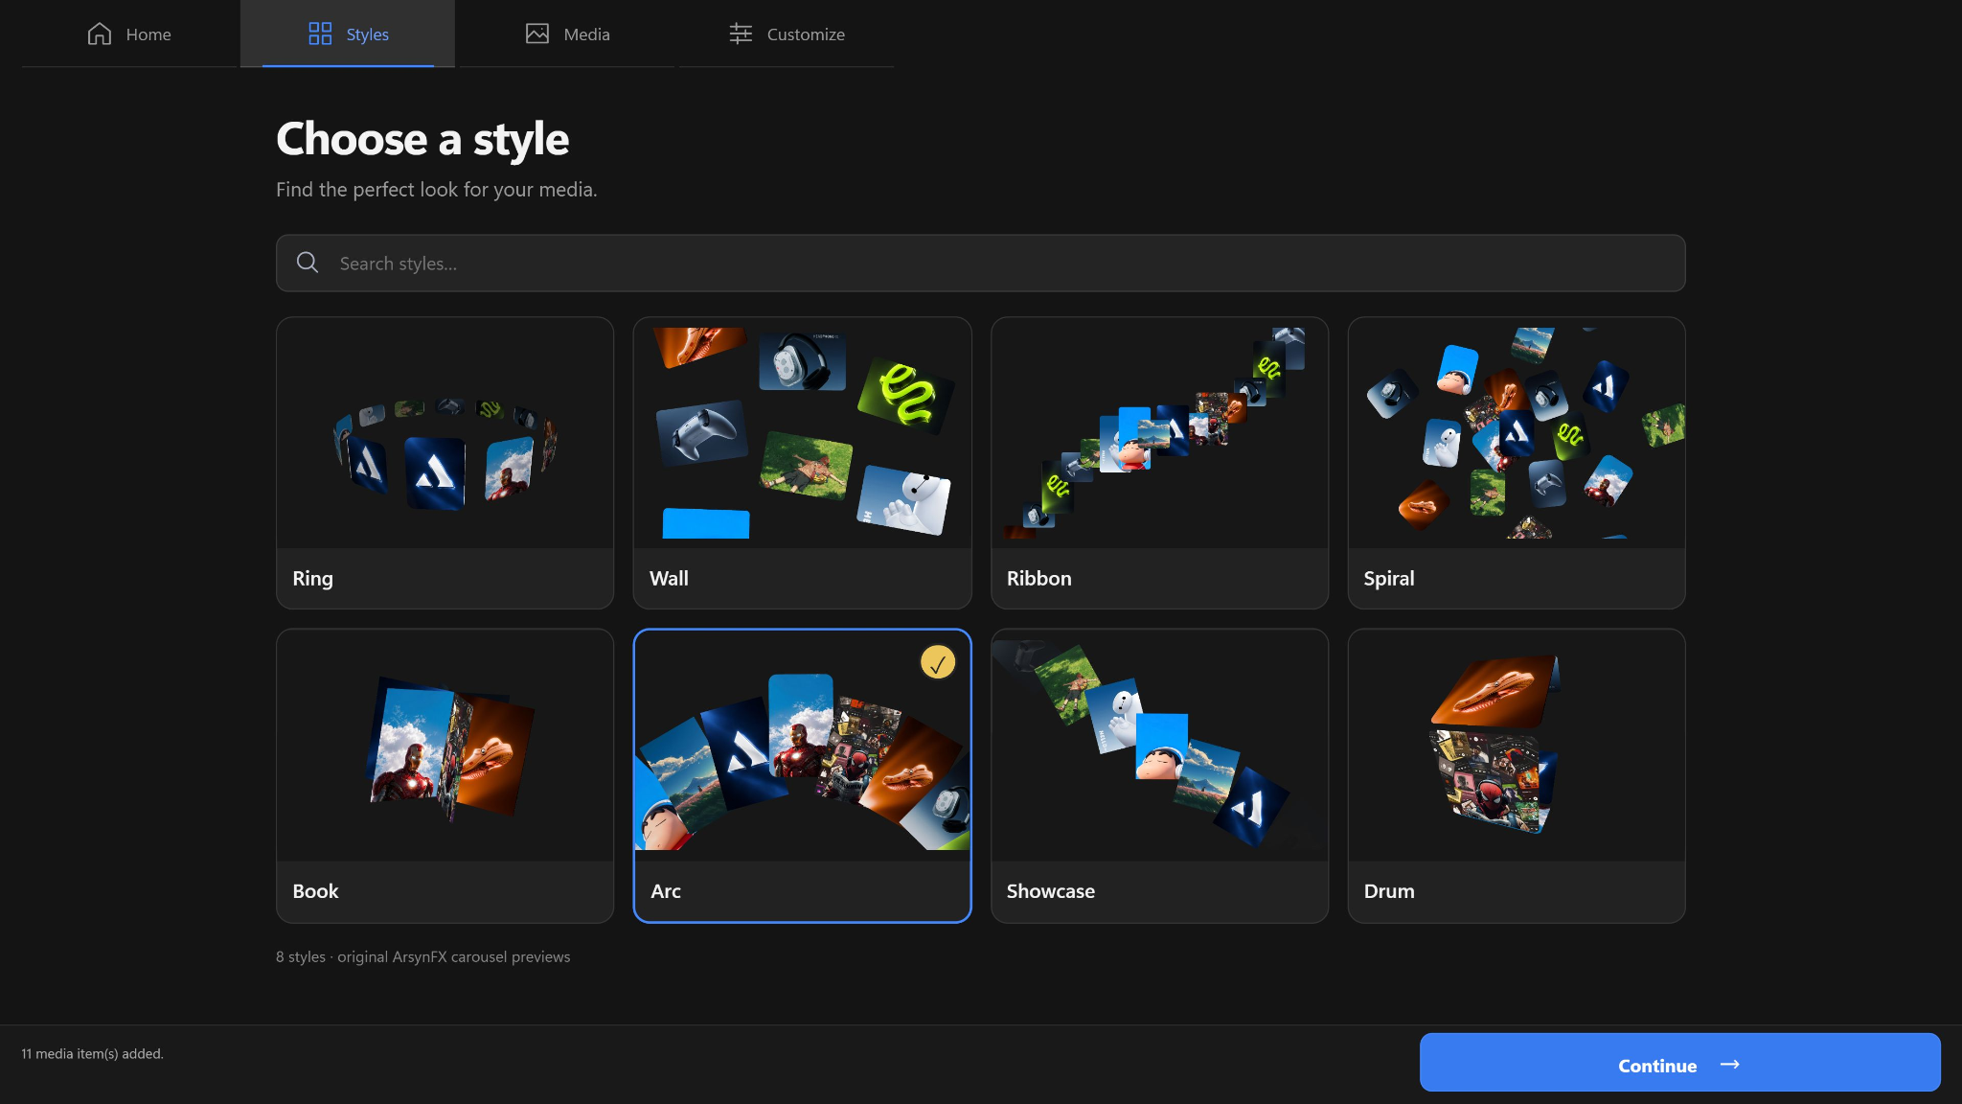1962x1104 pixels.
Task: Click the Arc style preview image
Action: 802,746
